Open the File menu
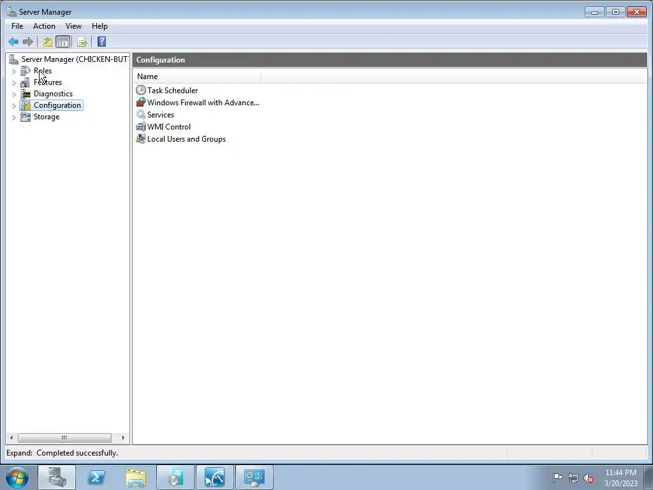653x490 pixels. click(x=17, y=26)
